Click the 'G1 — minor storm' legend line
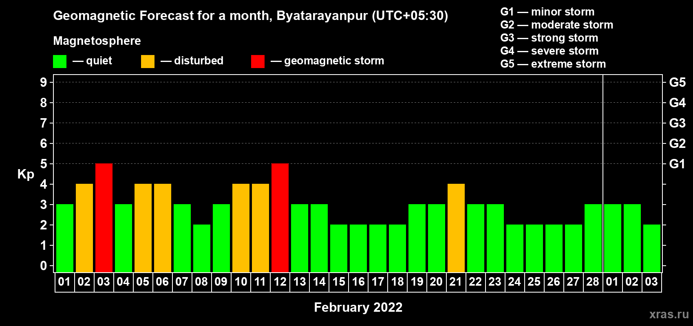The height and width of the screenshot is (326, 693). click(547, 12)
